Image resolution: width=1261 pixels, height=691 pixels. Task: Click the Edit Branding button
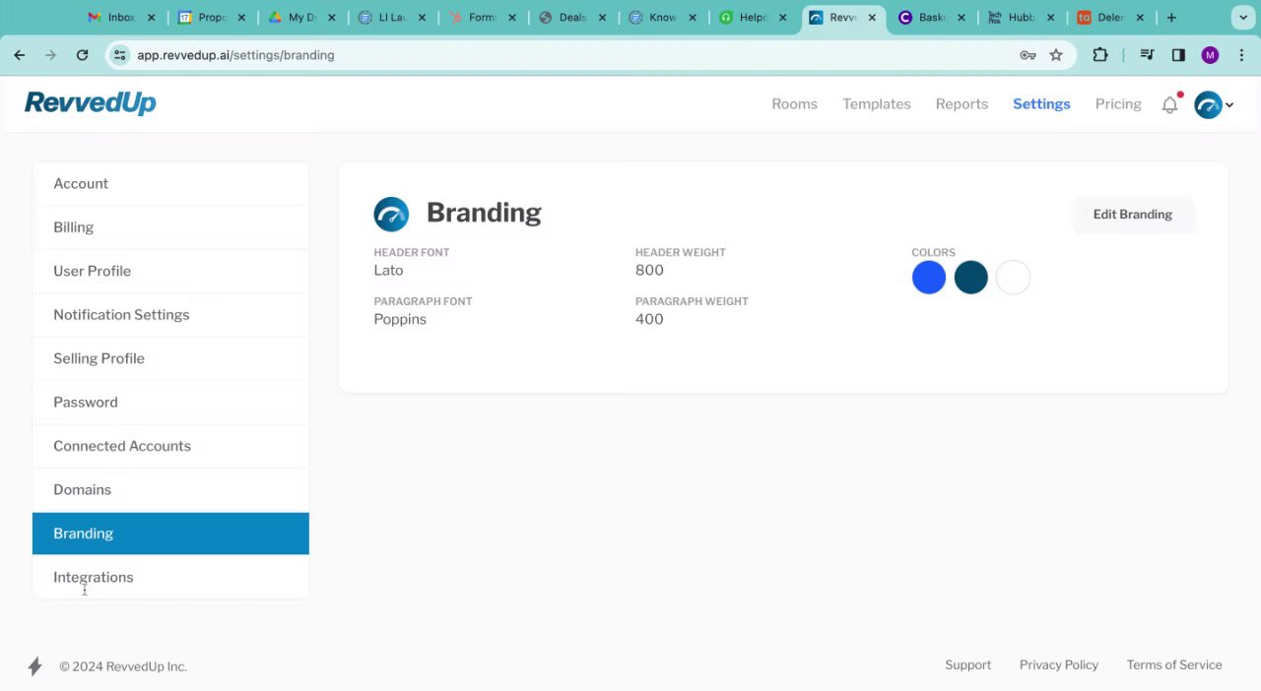1132,215
